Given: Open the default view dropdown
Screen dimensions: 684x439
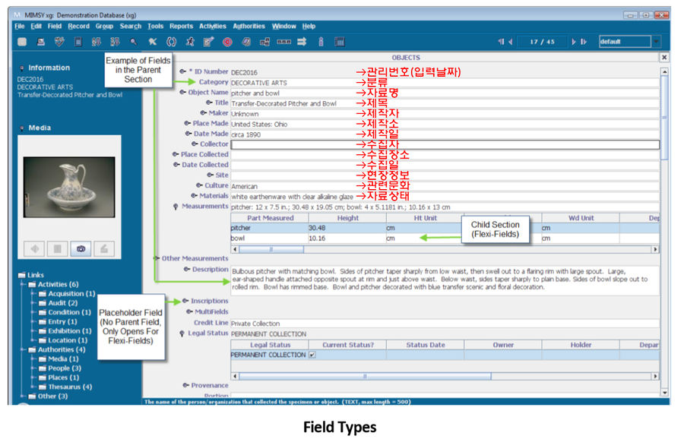Looking at the screenshot, I should click(x=655, y=42).
